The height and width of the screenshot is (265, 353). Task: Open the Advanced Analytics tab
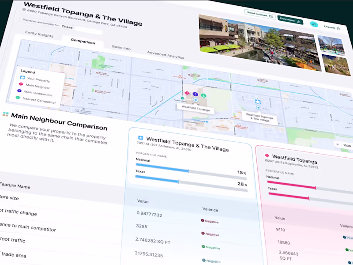[166, 55]
